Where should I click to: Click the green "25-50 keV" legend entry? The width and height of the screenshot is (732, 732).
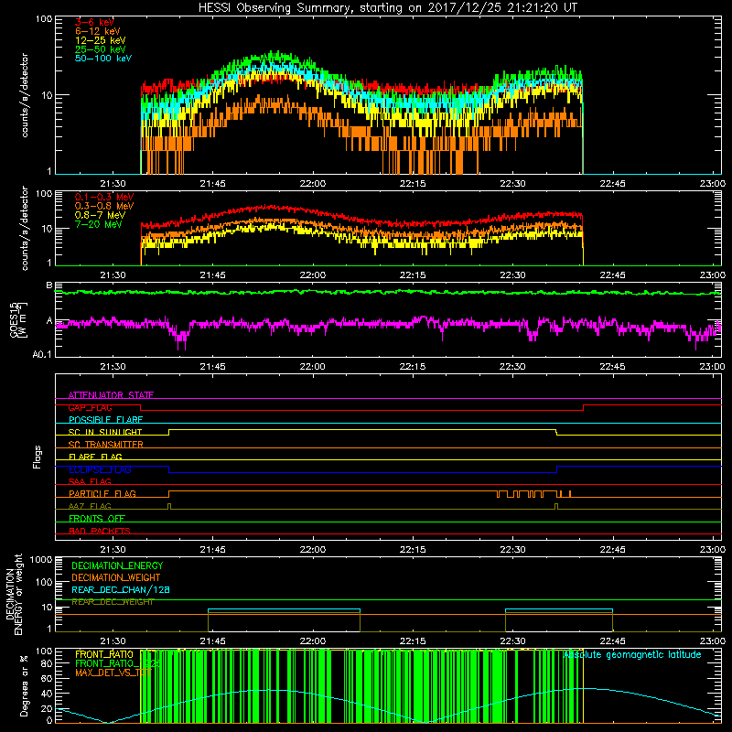pos(100,49)
